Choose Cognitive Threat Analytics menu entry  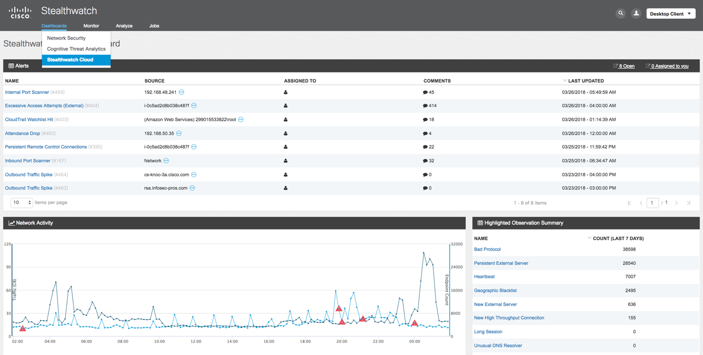click(x=76, y=49)
